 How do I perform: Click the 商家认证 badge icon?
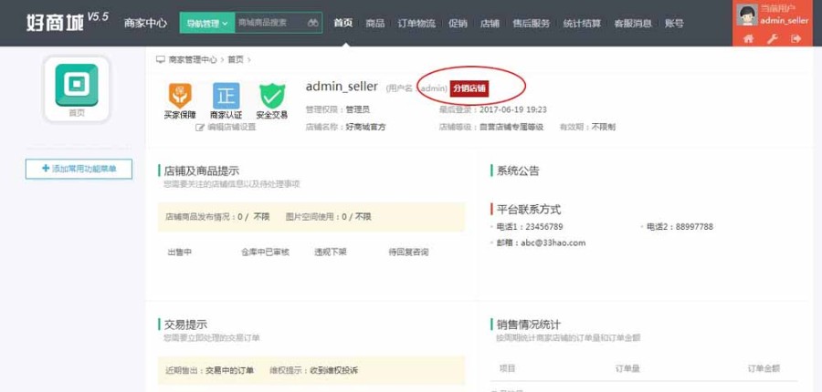coord(226,96)
